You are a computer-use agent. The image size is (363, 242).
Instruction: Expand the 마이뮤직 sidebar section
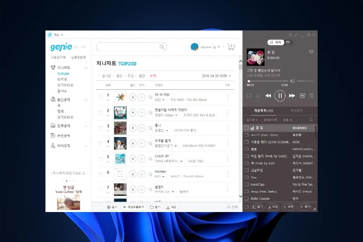pyautogui.click(x=86, y=146)
